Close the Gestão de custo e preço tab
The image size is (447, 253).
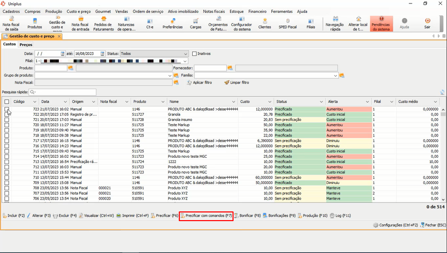tap(59, 36)
